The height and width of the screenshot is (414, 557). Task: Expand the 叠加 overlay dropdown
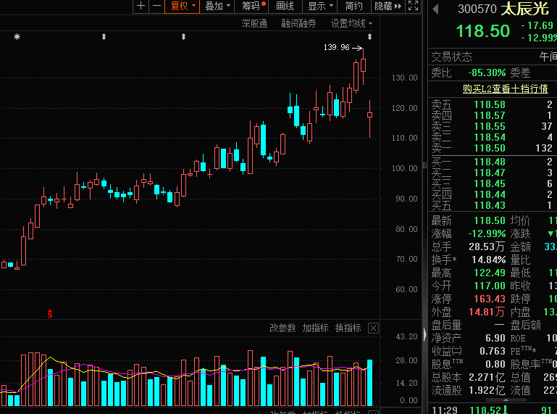[217, 6]
